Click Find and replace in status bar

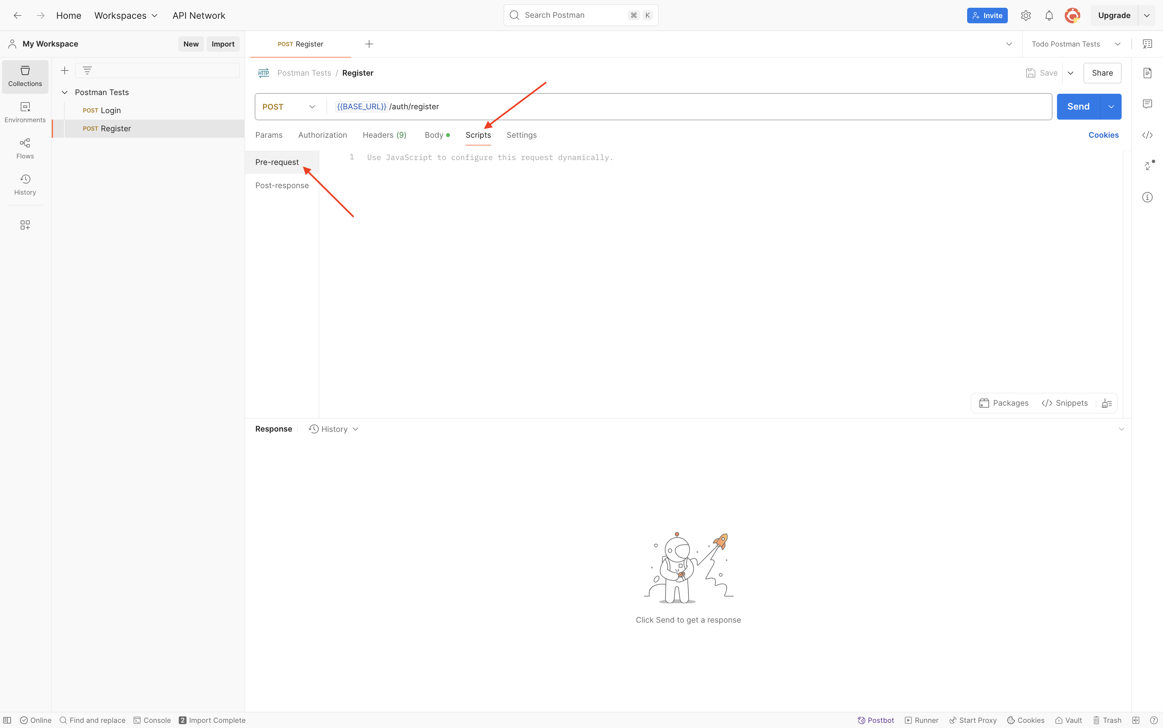[92, 720]
